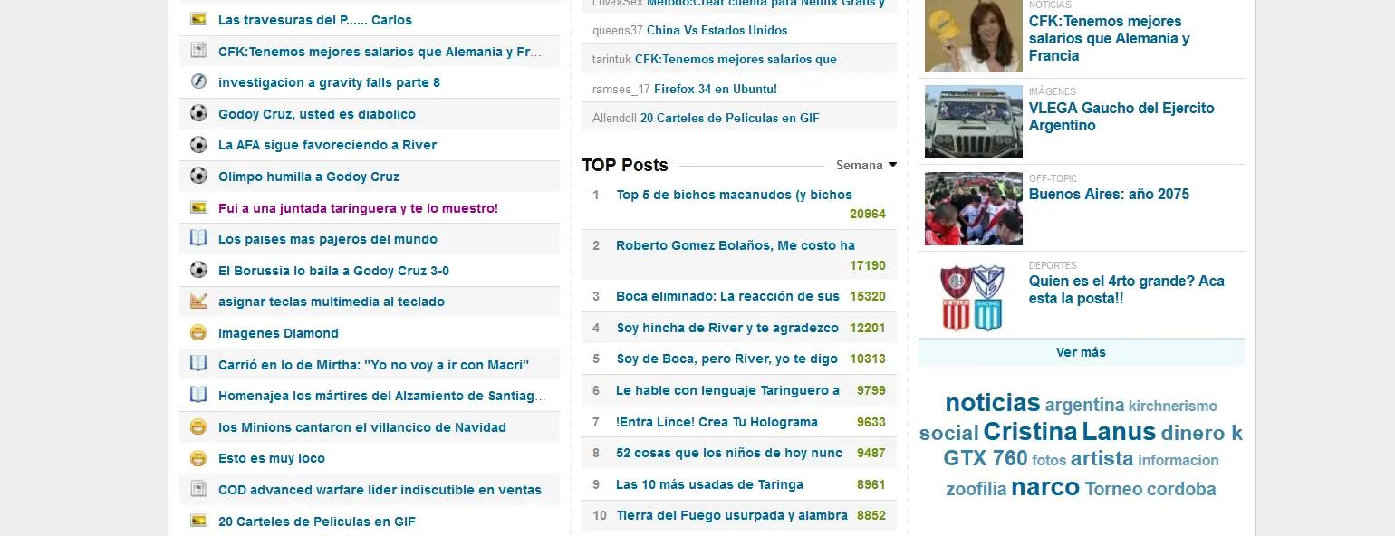Click username 'Allendoll'
Viewport: 1395px width, 536px height.
coord(614,118)
